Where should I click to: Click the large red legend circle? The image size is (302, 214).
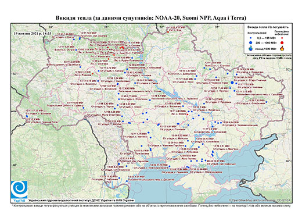pos(282,42)
